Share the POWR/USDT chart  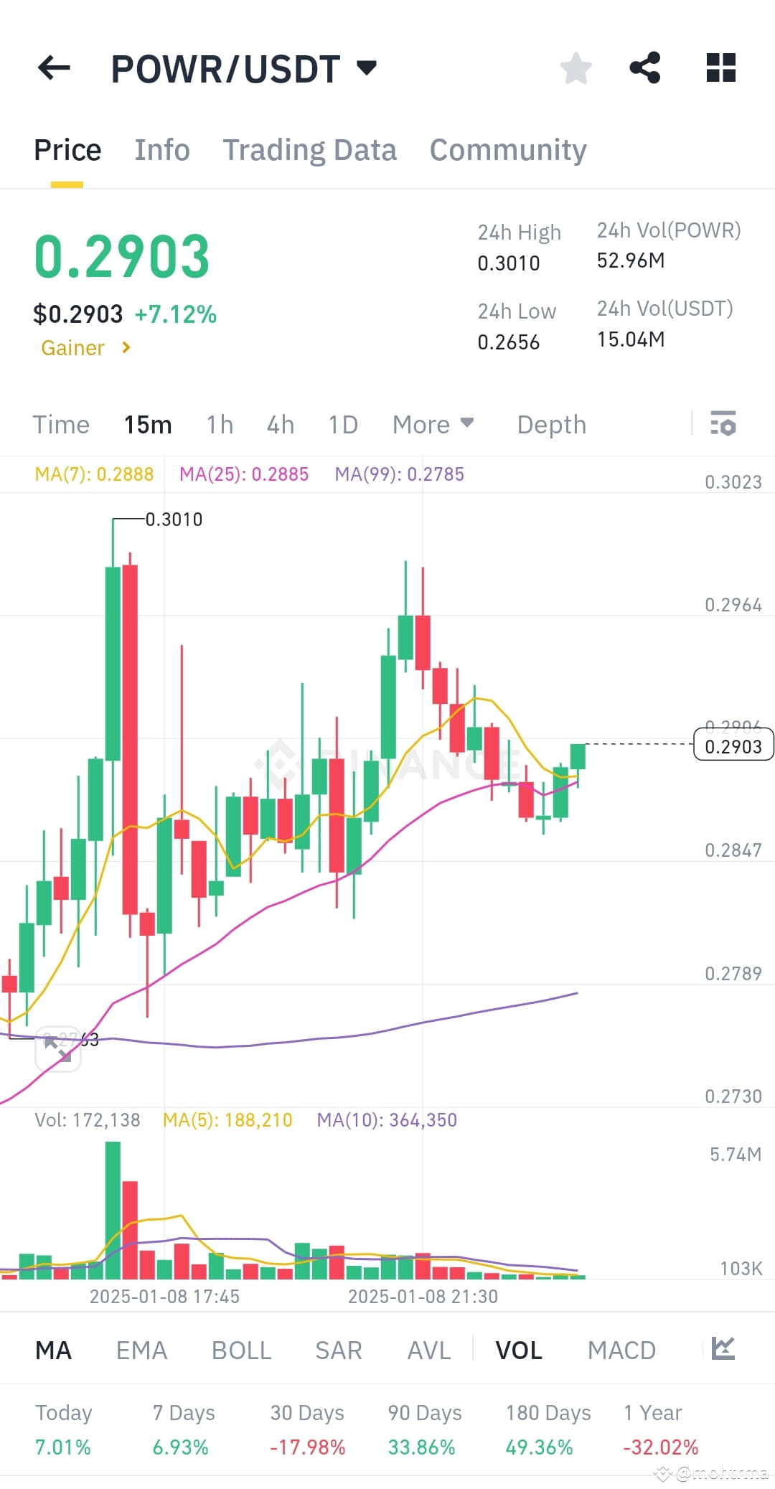645,68
